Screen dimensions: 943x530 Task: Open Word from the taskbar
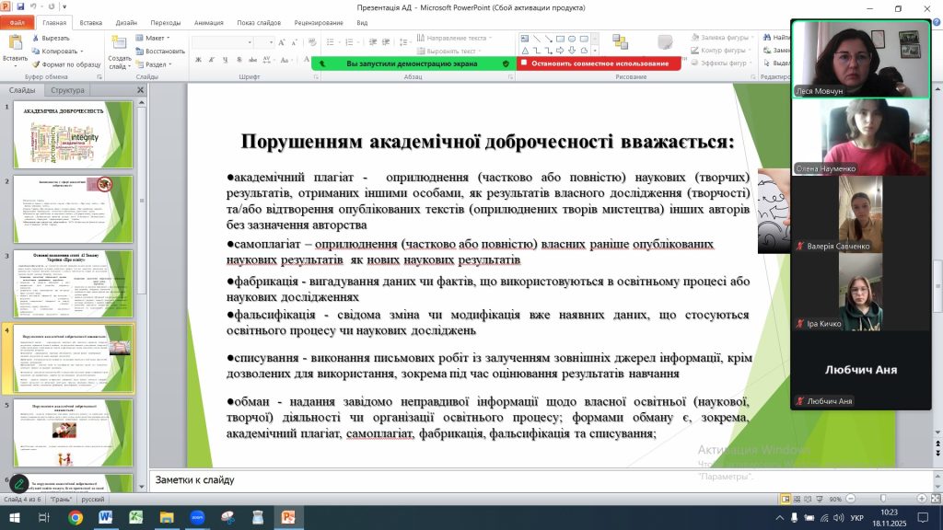pyautogui.click(x=106, y=517)
